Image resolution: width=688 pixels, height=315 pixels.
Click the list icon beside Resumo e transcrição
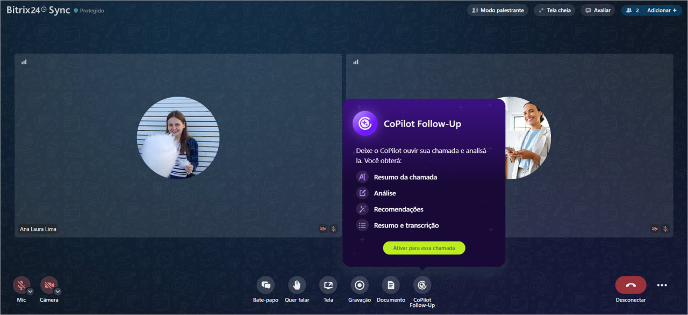pos(362,225)
